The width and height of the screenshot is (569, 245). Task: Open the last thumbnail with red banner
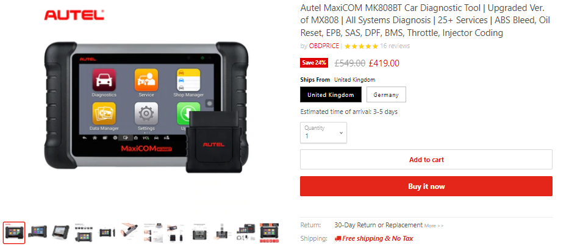click(x=270, y=233)
